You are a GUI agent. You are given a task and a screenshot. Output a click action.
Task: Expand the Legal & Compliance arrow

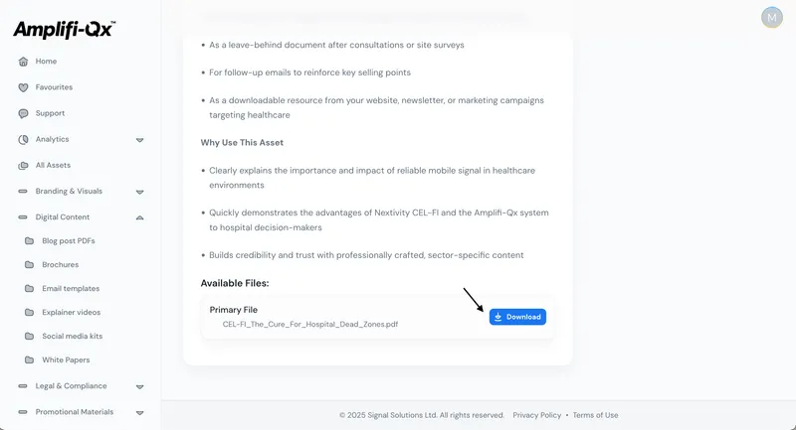point(140,386)
